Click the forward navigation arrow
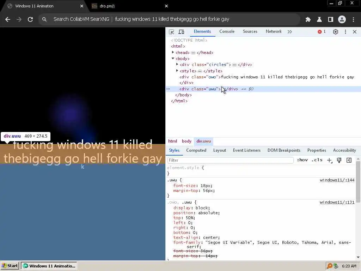 click(x=19, y=20)
